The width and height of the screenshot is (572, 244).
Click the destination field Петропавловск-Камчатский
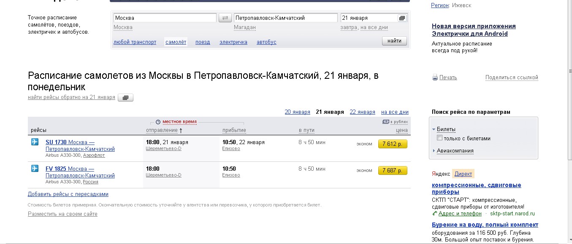[x=286, y=18]
